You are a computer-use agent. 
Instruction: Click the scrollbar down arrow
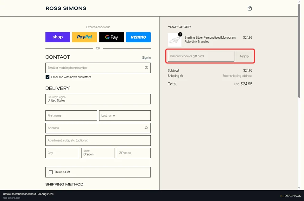pos(299,188)
